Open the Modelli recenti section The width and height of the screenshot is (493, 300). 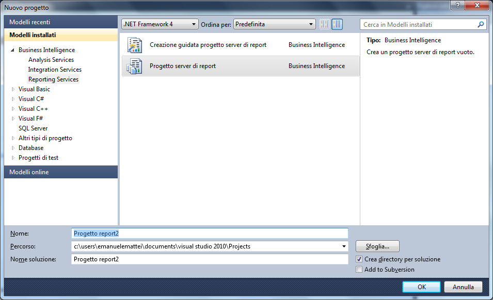(x=61, y=22)
